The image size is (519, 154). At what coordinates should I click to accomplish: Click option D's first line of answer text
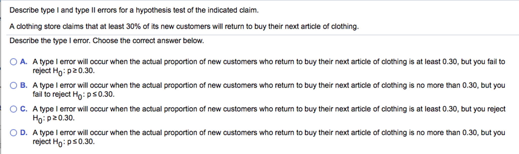[269, 133]
